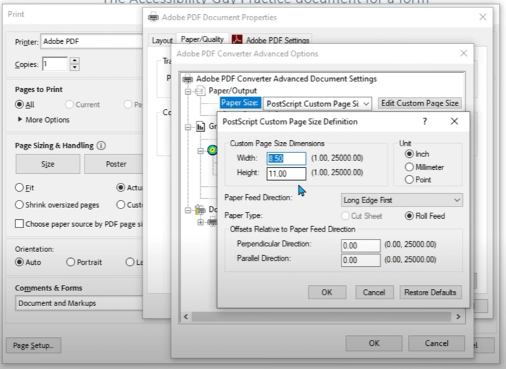Close the PostScript Custom Page Size Definition dialog

[x=455, y=121]
